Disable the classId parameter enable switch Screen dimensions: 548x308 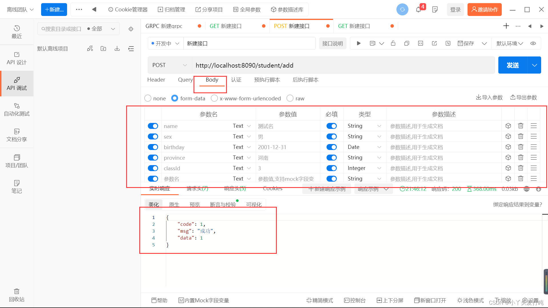[x=153, y=168]
